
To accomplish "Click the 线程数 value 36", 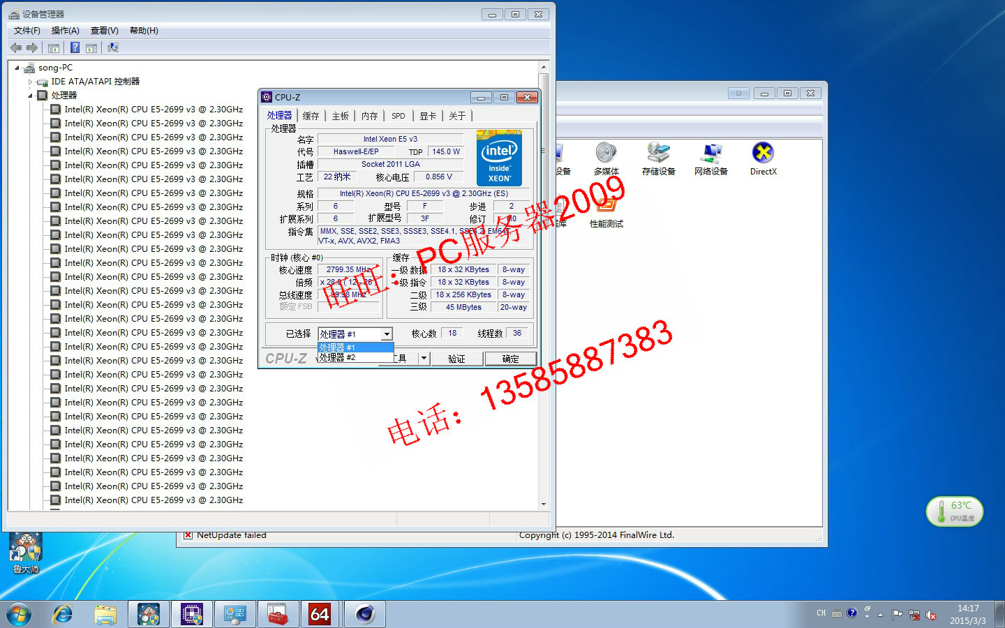I will (517, 333).
